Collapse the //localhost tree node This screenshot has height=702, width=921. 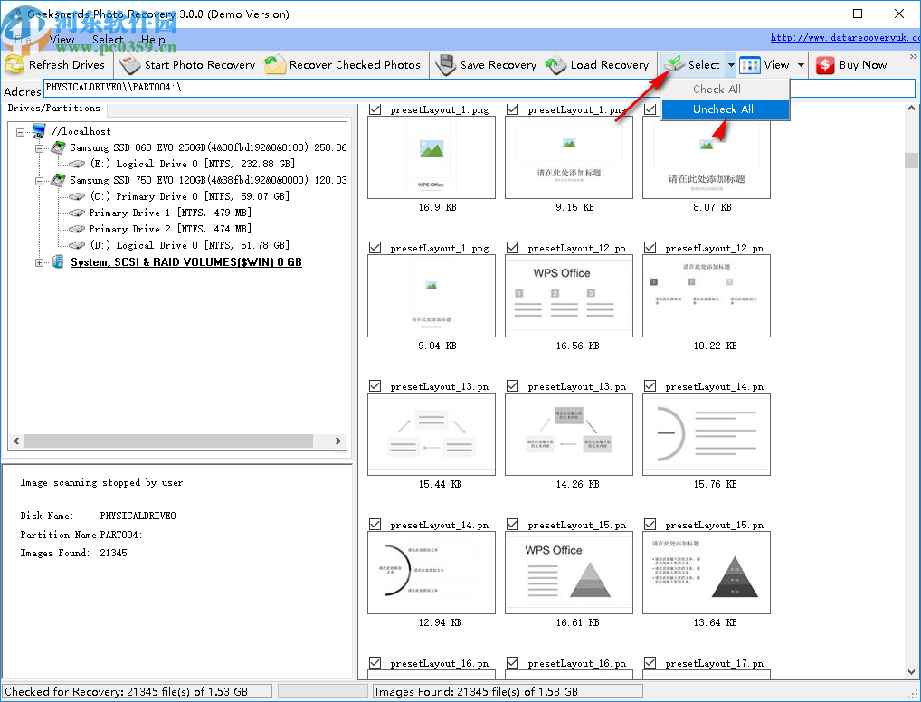tap(21, 132)
